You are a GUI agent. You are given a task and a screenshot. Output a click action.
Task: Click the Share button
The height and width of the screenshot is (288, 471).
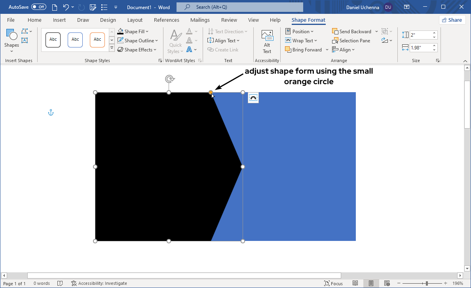pos(452,20)
